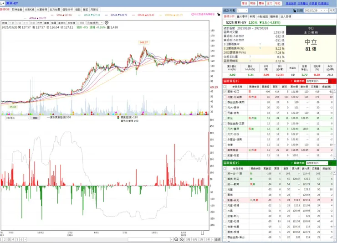Viewport: 337px width, 243px height.
Task: Tick the checkbox for 合庫 buy row
Action: tap(225, 145)
